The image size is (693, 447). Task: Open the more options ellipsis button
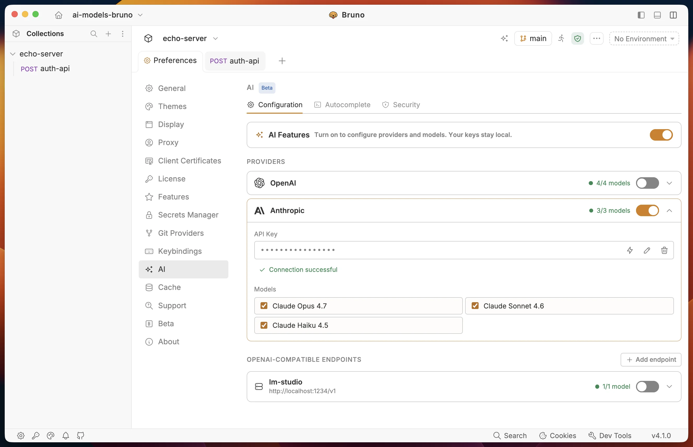pos(597,38)
